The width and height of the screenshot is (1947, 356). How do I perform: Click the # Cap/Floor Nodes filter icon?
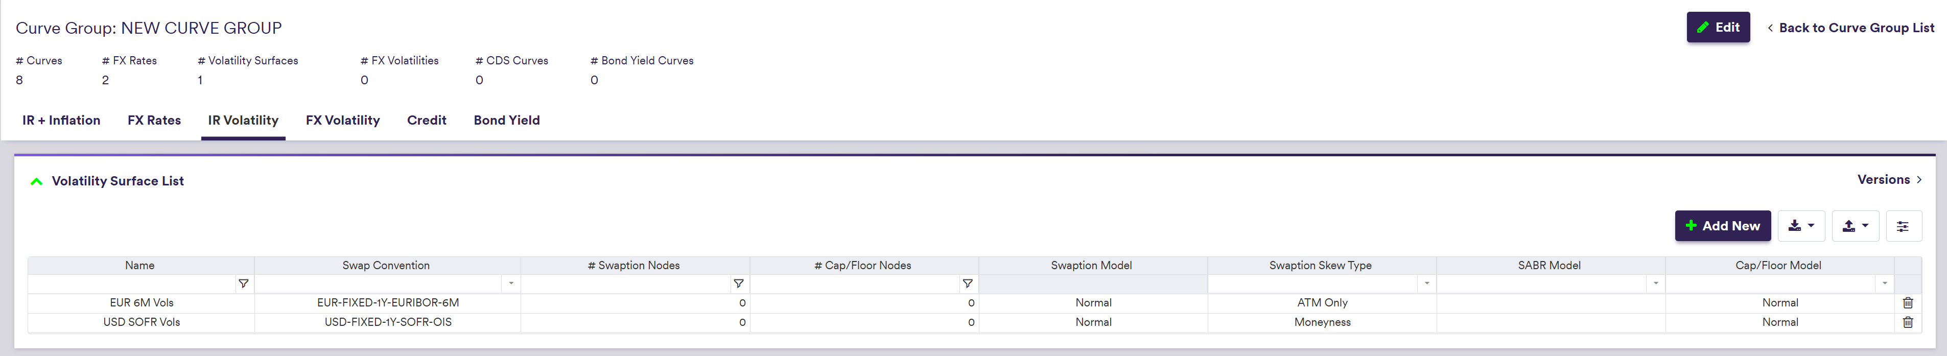click(x=967, y=283)
